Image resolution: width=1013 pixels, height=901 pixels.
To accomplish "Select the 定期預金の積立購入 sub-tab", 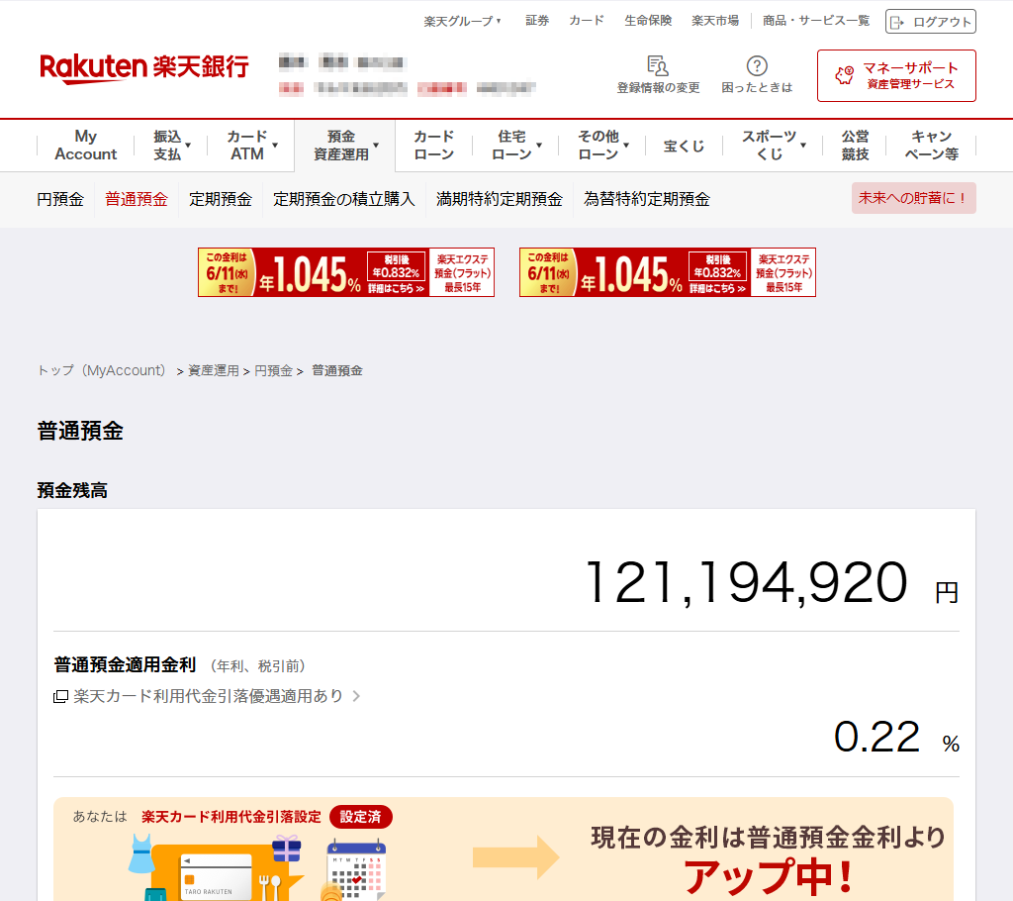I will point(343,199).
